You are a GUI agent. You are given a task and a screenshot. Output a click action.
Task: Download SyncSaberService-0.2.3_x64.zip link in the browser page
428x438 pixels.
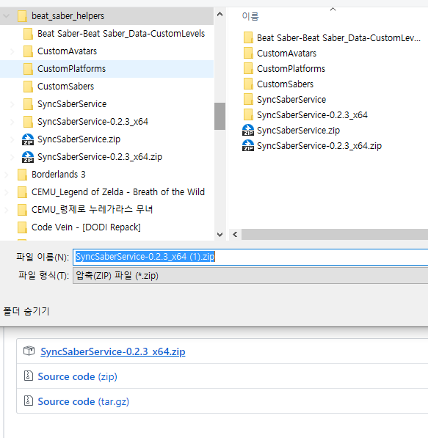coord(112,351)
